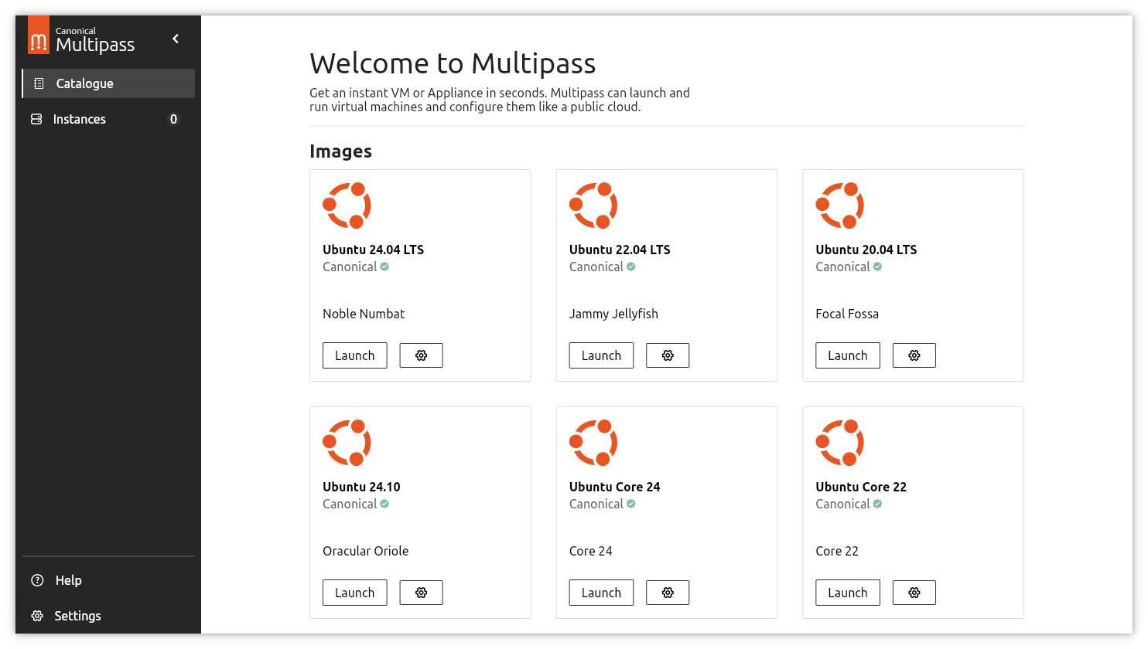Click the verified badge beside Canonical on Ubuntu 22.04
1148x649 pixels.
pyautogui.click(x=630, y=267)
